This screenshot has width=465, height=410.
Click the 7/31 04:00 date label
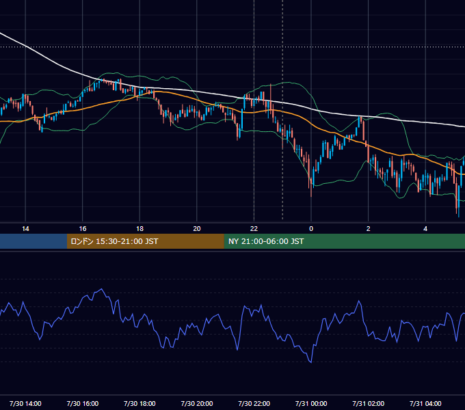pyautogui.click(x=425, y=403)
